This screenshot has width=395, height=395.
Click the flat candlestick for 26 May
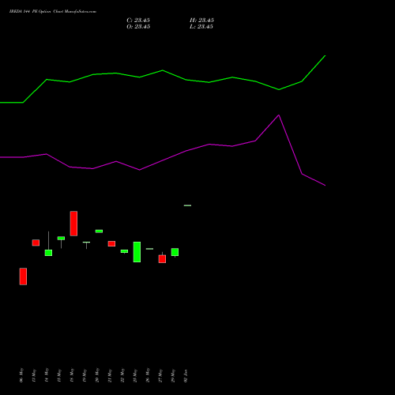149,249
